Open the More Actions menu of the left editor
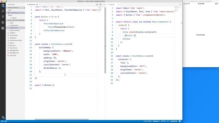The image size is (219, 123). point(104,4)
